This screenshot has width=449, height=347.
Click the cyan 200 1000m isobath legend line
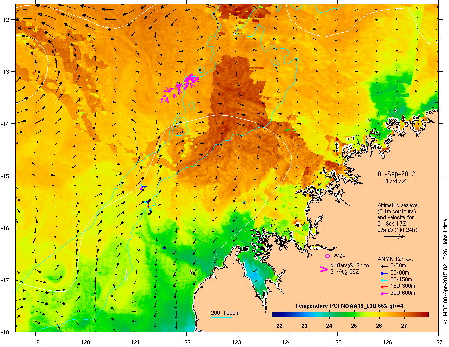221,317
